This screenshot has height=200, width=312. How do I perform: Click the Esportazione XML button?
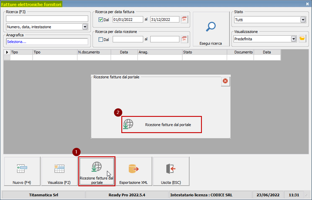click(x=134, y=171)
